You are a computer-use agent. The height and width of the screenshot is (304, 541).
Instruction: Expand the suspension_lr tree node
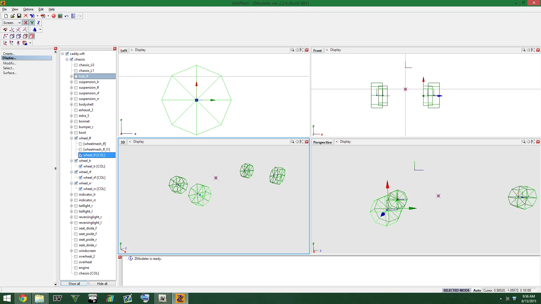(x=71, y=82)
